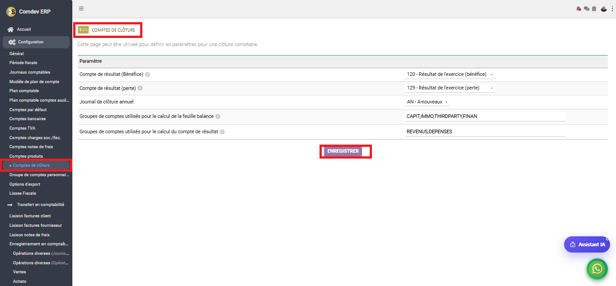Screen dimensions: 616x286
Task: Open Général settings
Action: click(17, 54)
